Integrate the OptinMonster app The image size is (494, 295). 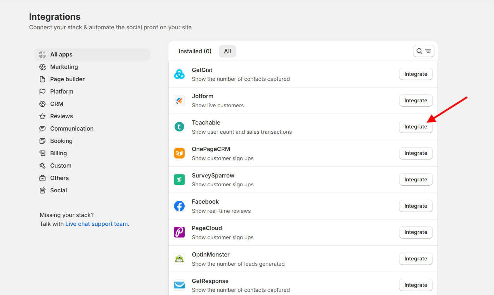point(416,259)
